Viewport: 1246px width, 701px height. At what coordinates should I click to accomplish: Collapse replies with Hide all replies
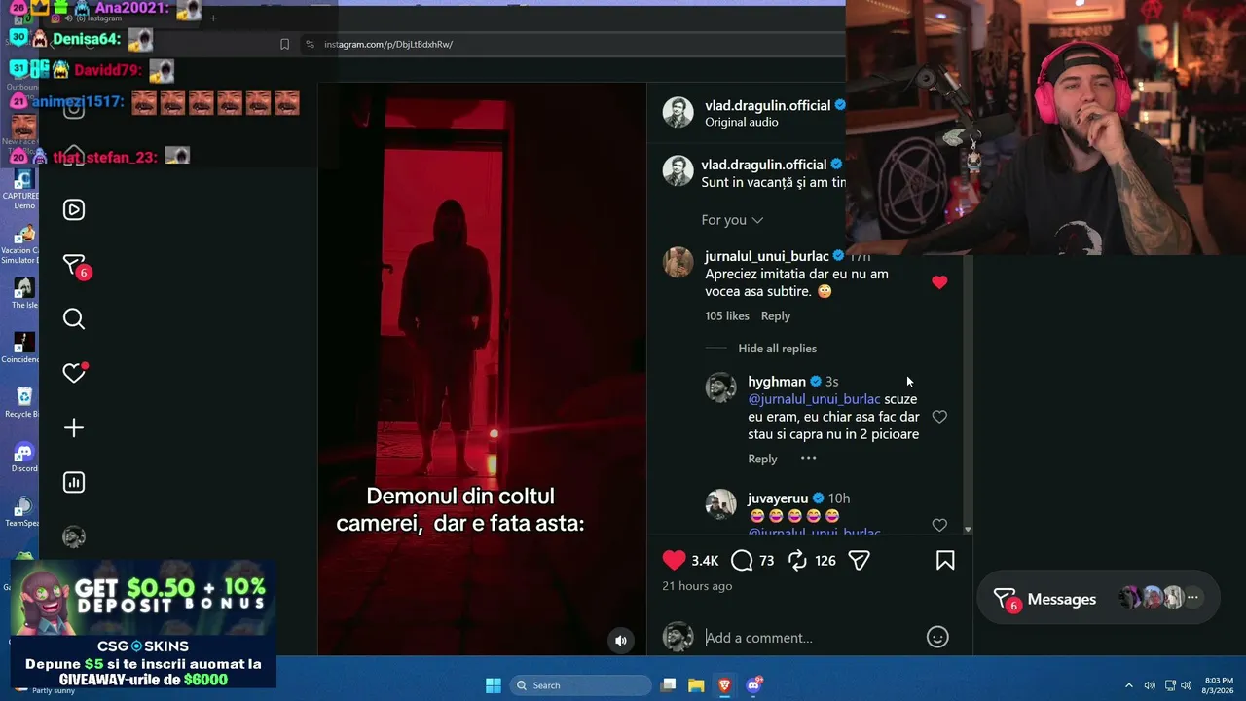coord(777,349)
